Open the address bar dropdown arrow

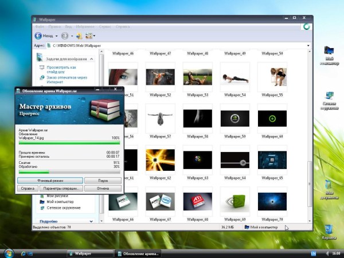pyautogui.click(x=311, y=44)
